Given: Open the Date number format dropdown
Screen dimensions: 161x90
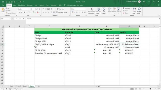Looking at the screenshot, I should [85, 9].
